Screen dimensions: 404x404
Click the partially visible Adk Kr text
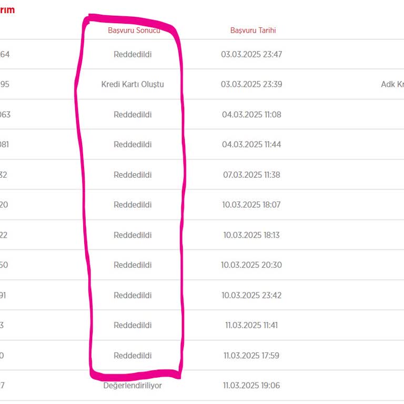(392, 84)
